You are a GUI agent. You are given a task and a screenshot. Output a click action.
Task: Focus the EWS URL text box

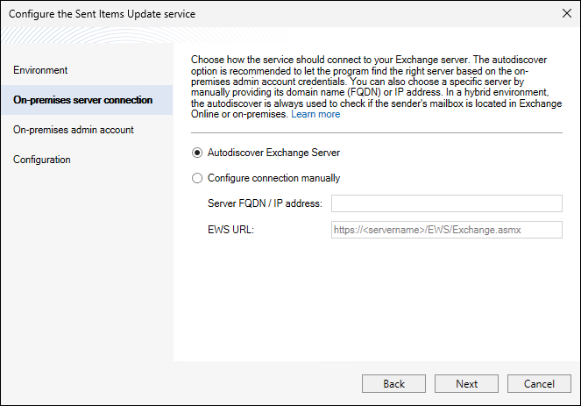pos(445,230)
